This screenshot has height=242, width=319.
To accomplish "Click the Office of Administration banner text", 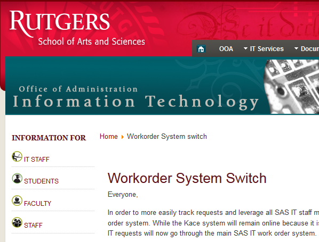I will (x=78, y=89).
